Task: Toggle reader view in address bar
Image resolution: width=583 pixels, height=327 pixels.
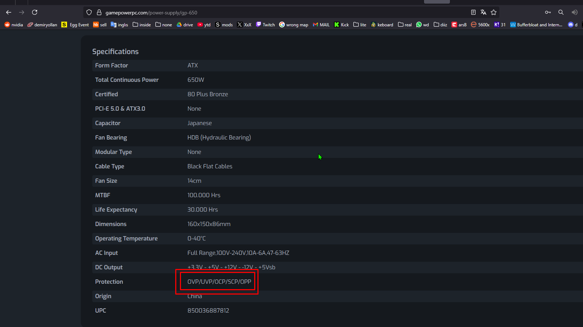Action: tap(473, 12)
